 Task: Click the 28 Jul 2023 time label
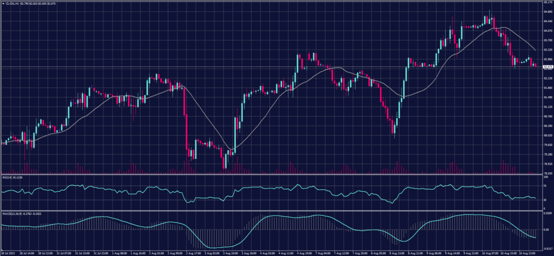pos(9,252)
